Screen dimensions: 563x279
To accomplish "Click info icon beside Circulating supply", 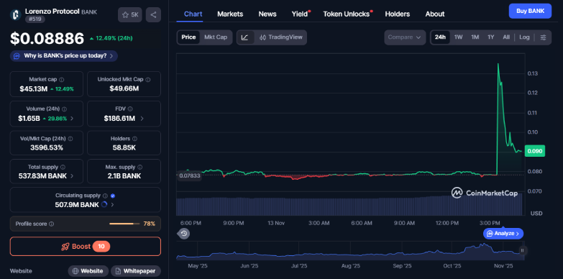I will tap(105, 196).
